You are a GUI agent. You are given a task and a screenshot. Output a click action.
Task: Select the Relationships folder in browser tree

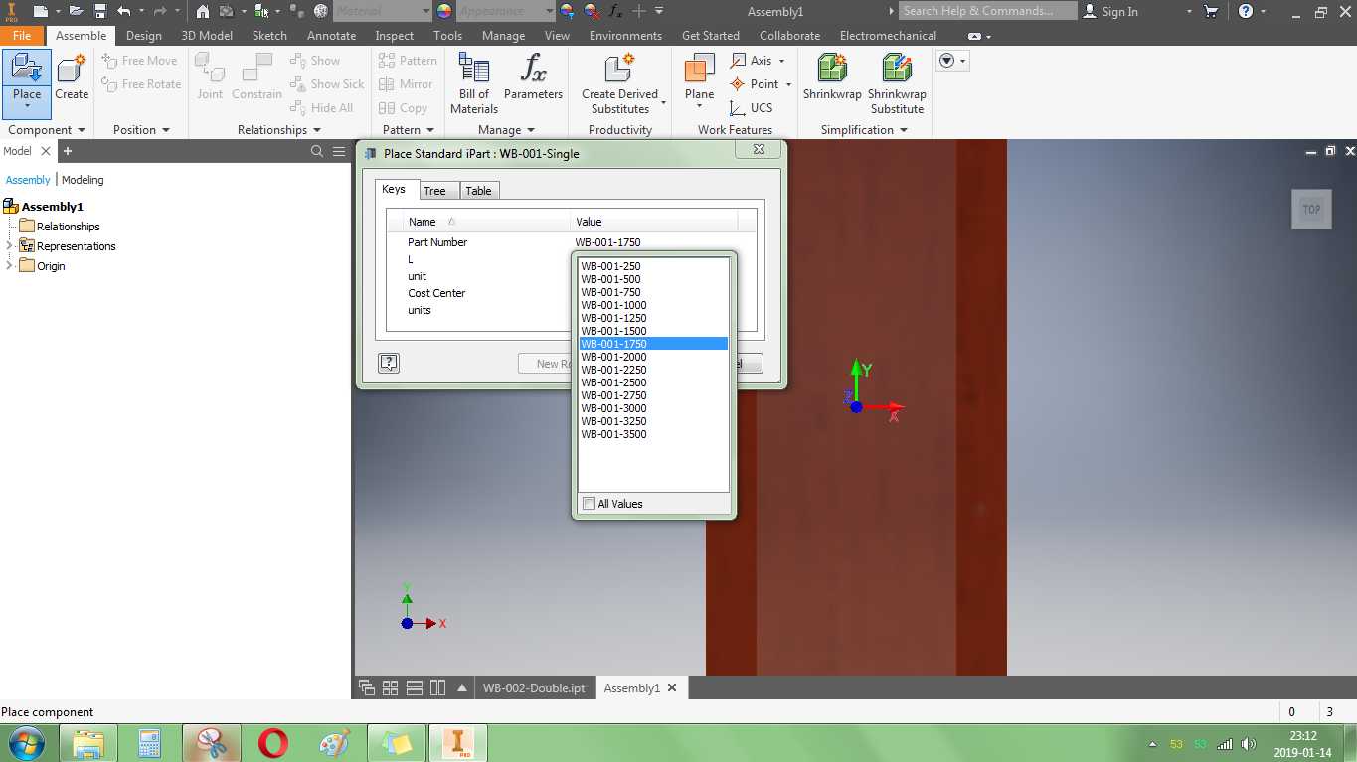[60, 227]
